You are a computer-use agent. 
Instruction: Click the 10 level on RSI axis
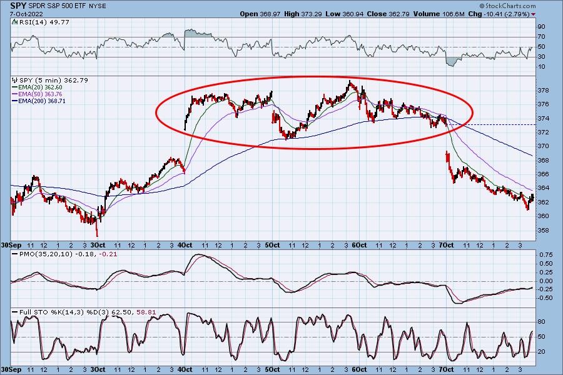coord(541,67)
